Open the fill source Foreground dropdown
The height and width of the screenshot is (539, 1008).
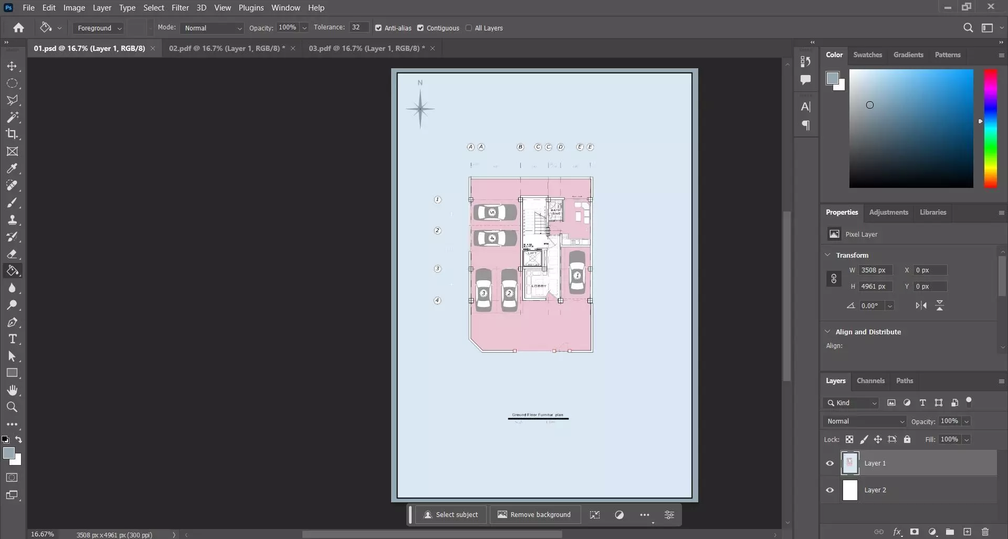[98, 28]
